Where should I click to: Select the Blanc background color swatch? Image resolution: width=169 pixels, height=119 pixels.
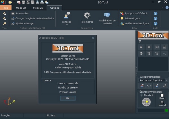click(x=162, y=95)
